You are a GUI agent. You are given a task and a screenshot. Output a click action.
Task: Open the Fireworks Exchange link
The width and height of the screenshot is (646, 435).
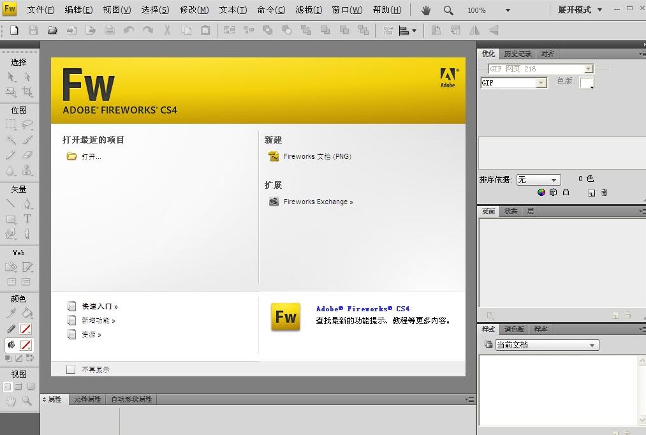pyautogui.click(x=318, y=202)
